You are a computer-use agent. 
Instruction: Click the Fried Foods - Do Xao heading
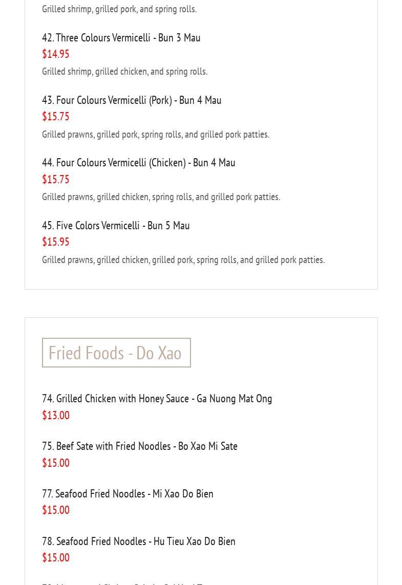point(116,353)
